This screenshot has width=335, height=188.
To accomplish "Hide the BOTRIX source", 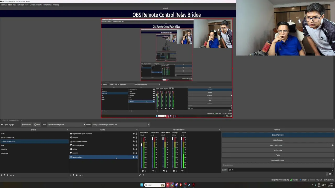I will click(133, 149).
